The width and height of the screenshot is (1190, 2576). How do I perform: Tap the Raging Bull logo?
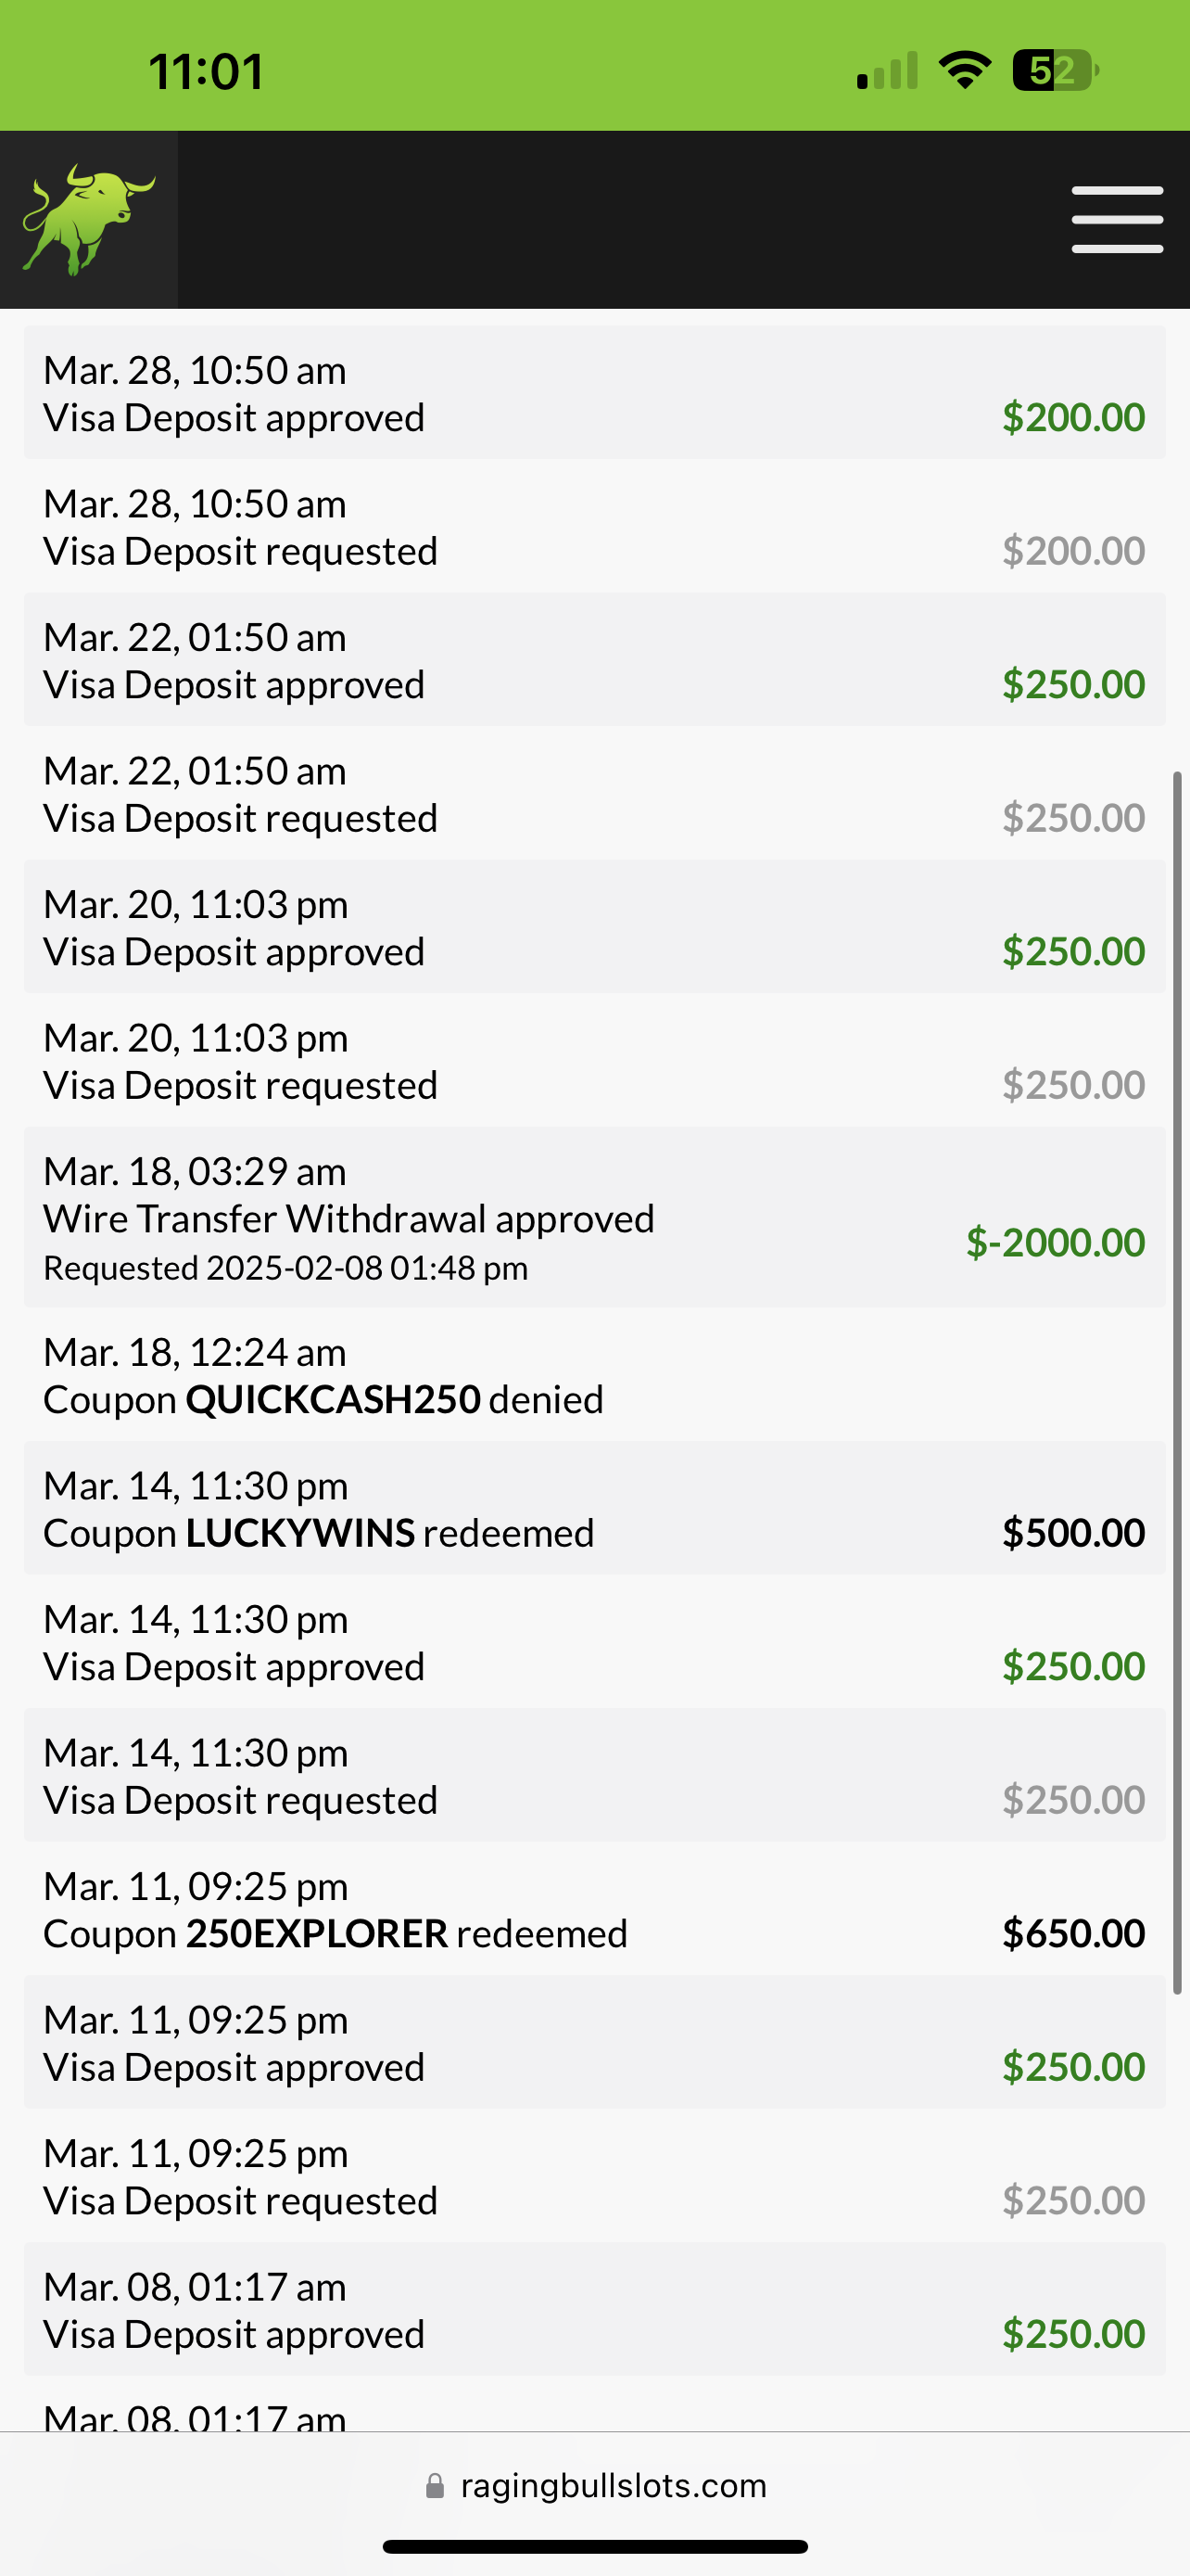point(89,220)
